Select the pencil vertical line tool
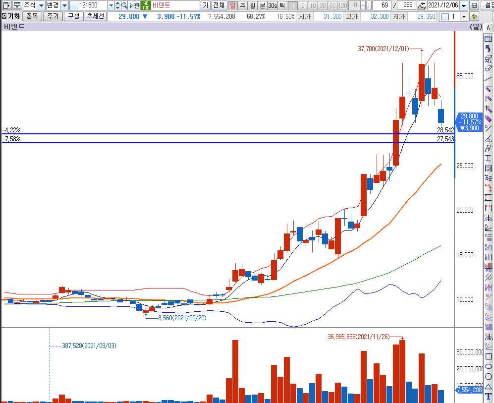Image resolution: width=494 pixels, height=403 pixels. point(488,99)
